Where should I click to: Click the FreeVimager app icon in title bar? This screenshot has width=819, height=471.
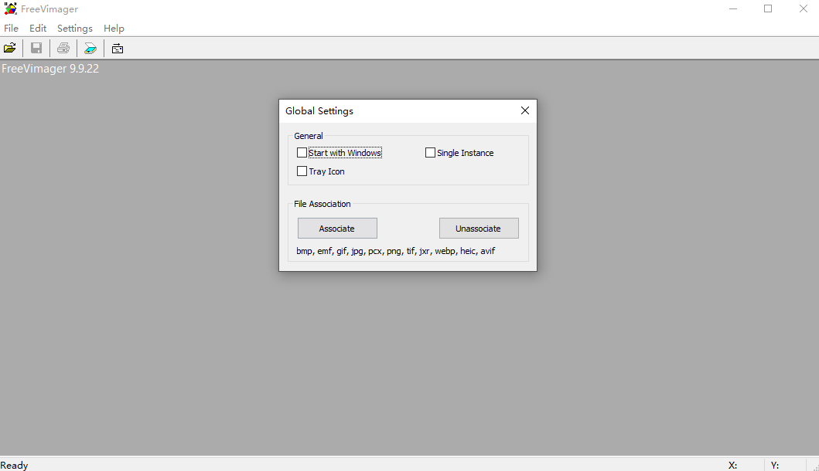click(x=10, y=9)
